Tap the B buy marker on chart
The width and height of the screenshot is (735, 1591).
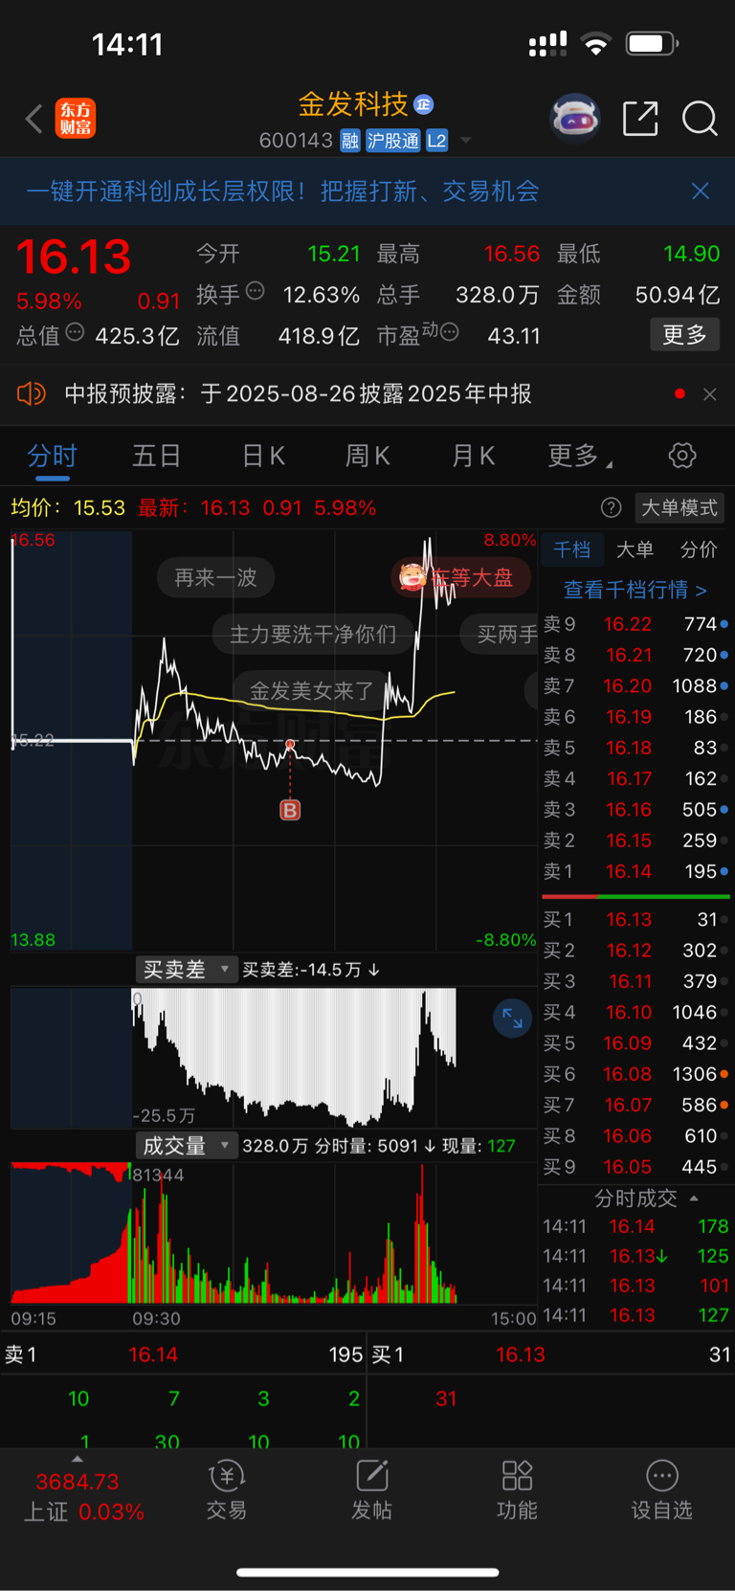(x=290, y=810)
